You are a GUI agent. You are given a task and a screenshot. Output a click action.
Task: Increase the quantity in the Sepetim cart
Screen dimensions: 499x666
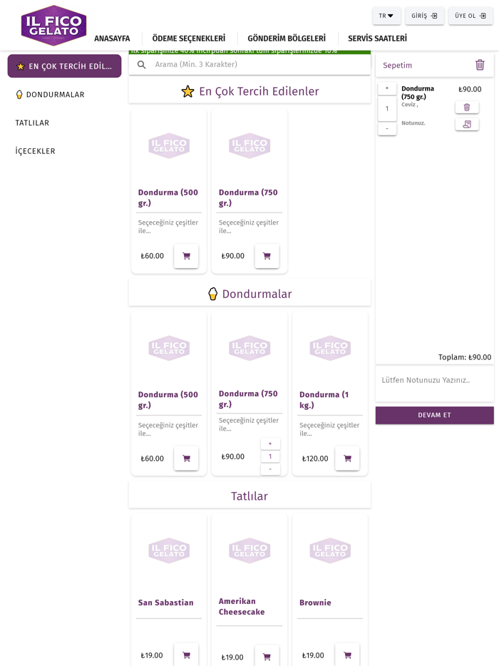[387, 89]
